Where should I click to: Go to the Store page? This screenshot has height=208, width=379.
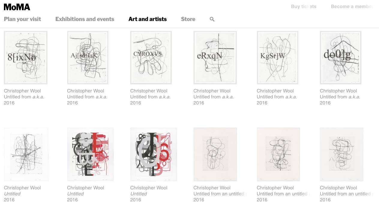pyautogui.click(x=188, y=19)
